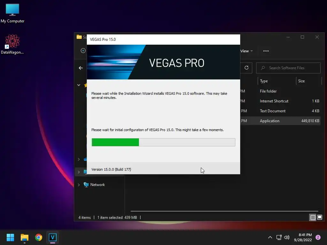Refresh the File Explorer folder
This screenshot has height=245, width=327.
pos(247,68)
